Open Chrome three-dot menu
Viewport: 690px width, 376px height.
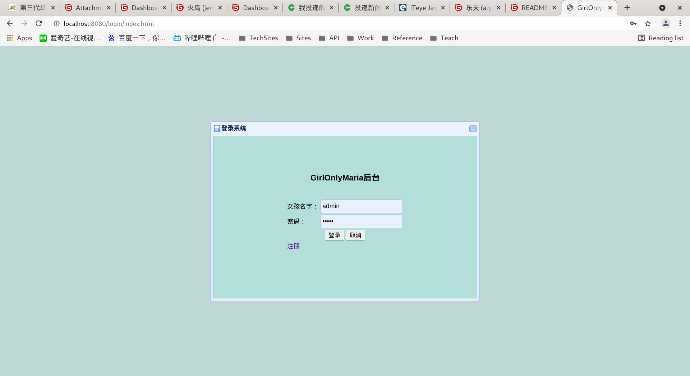pyautogui.click(x=680, y=23)
